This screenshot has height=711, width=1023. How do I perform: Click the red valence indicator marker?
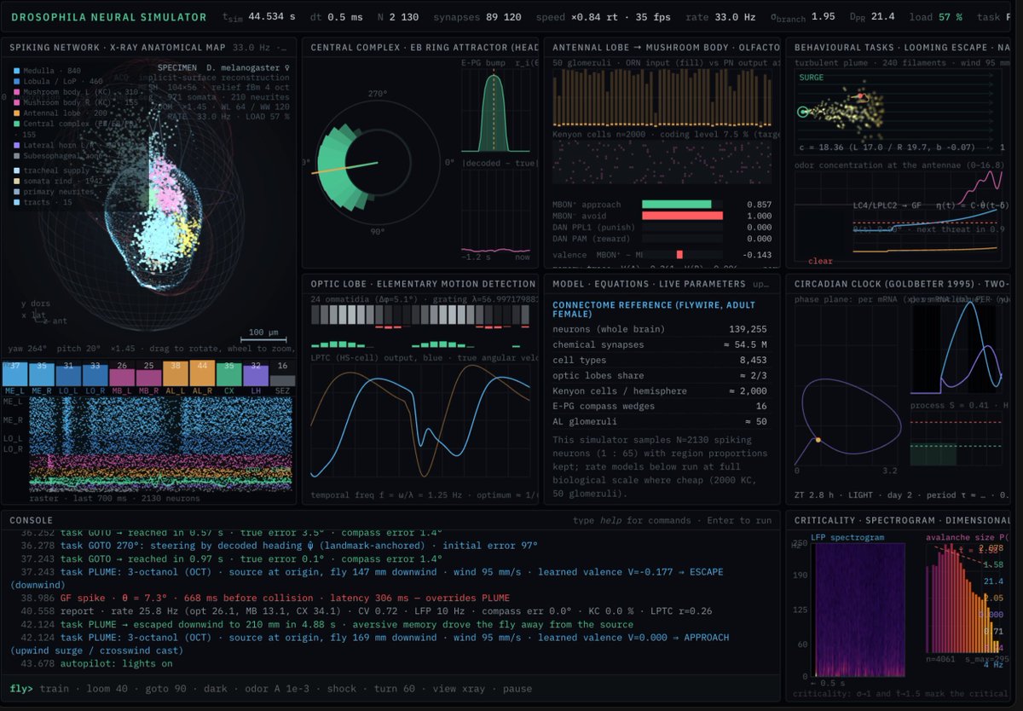point(679,254)
